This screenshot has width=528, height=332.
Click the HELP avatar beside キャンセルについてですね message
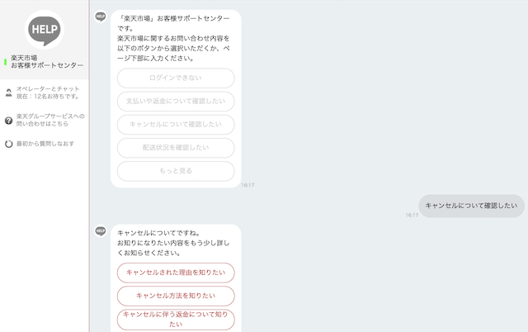click(x=101, y=231)
